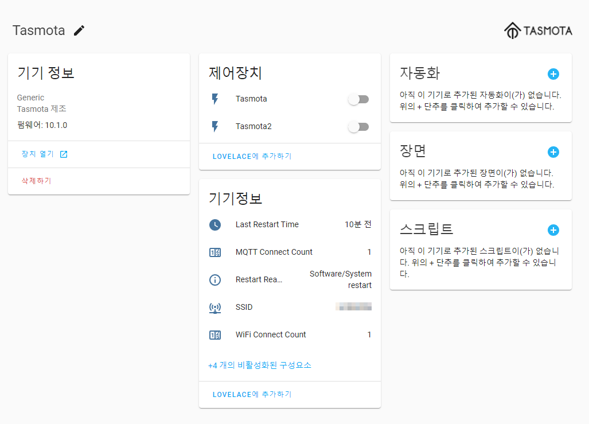Click the 제어장치 card heading
Viewport: 589px width, 424px height.
coord(235,73)
